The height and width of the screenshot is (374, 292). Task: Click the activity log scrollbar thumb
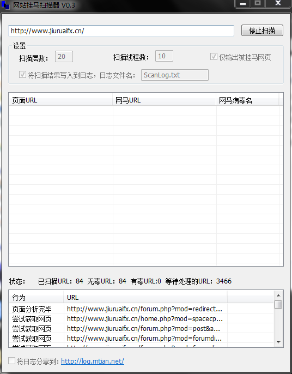278,305
